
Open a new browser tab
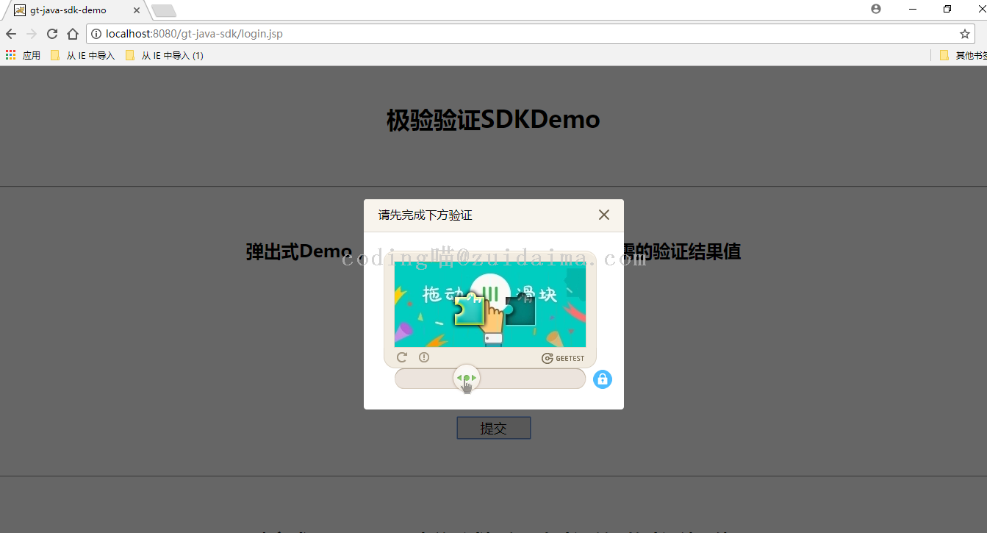(x=163, y=11)
